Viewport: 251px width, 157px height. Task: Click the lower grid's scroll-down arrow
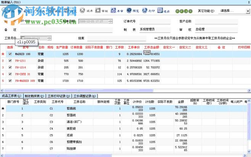coord(249,151)
